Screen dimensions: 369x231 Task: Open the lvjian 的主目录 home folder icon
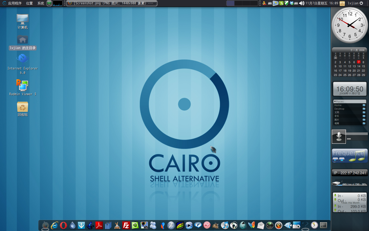pyautogui.click(x=23, y=43)
